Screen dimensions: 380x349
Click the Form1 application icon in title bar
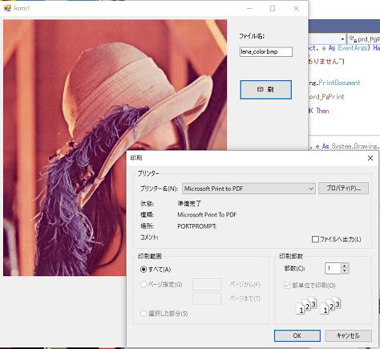click(x=7, y=8)
